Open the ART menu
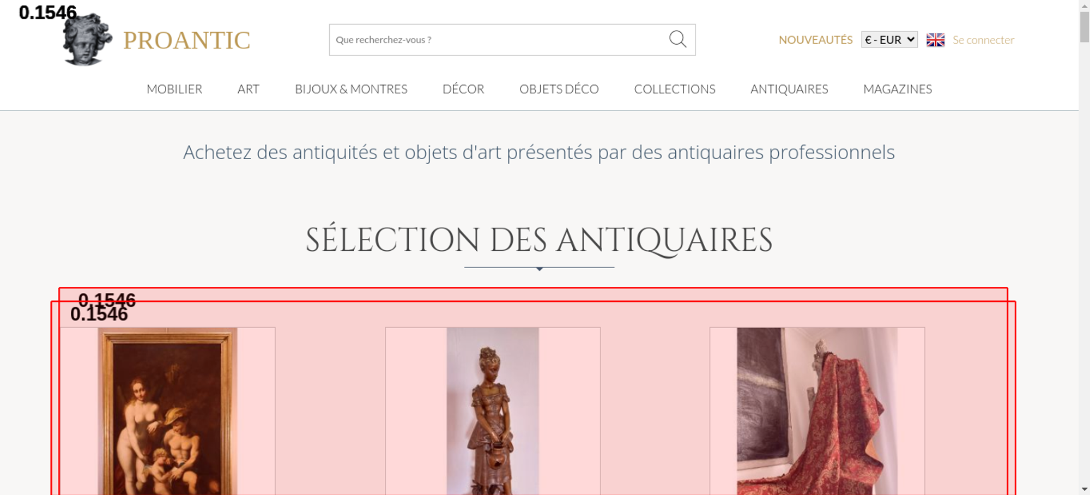 [x=249, y=89]
